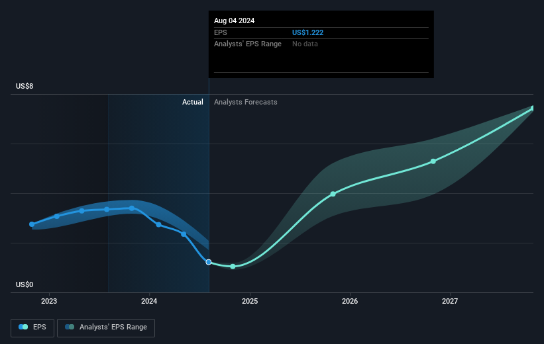Click the US$0 axis label
544x344 pixels.
click(25, 284)
